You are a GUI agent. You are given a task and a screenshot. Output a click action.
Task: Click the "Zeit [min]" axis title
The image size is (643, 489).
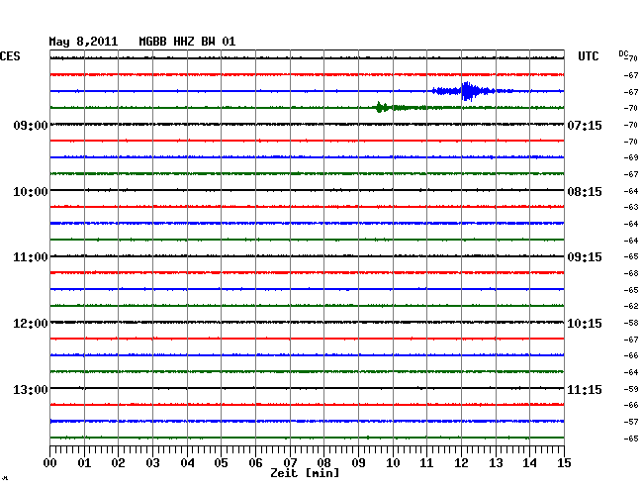[305, 473]
